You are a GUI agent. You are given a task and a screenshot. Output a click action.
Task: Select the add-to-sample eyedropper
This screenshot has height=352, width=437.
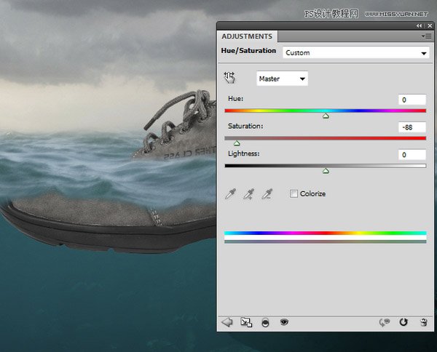249,194
